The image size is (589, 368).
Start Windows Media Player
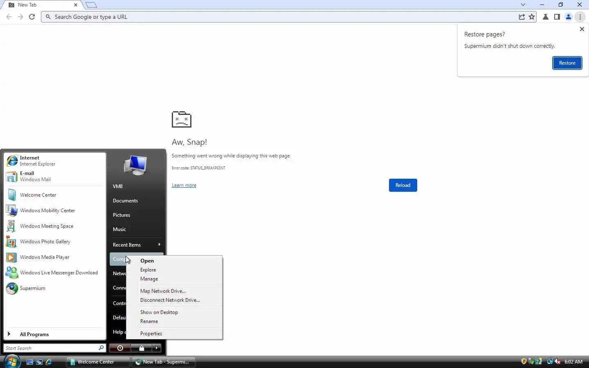coord(55,257)
